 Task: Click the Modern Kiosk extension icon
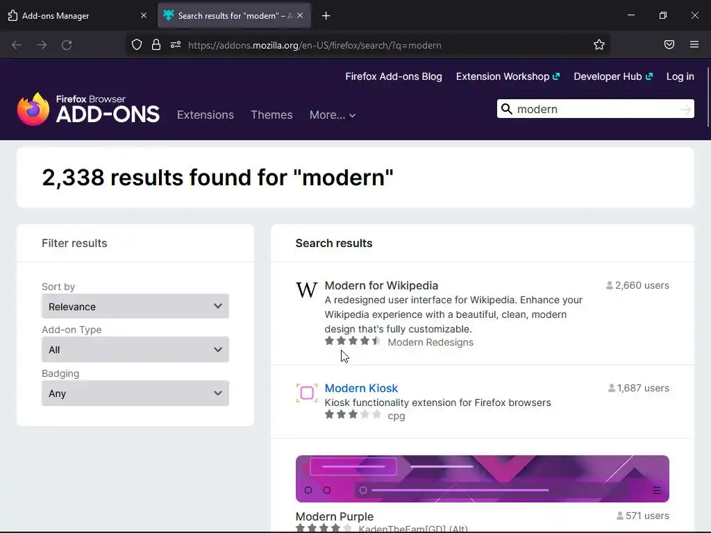[x=306, y=393]
